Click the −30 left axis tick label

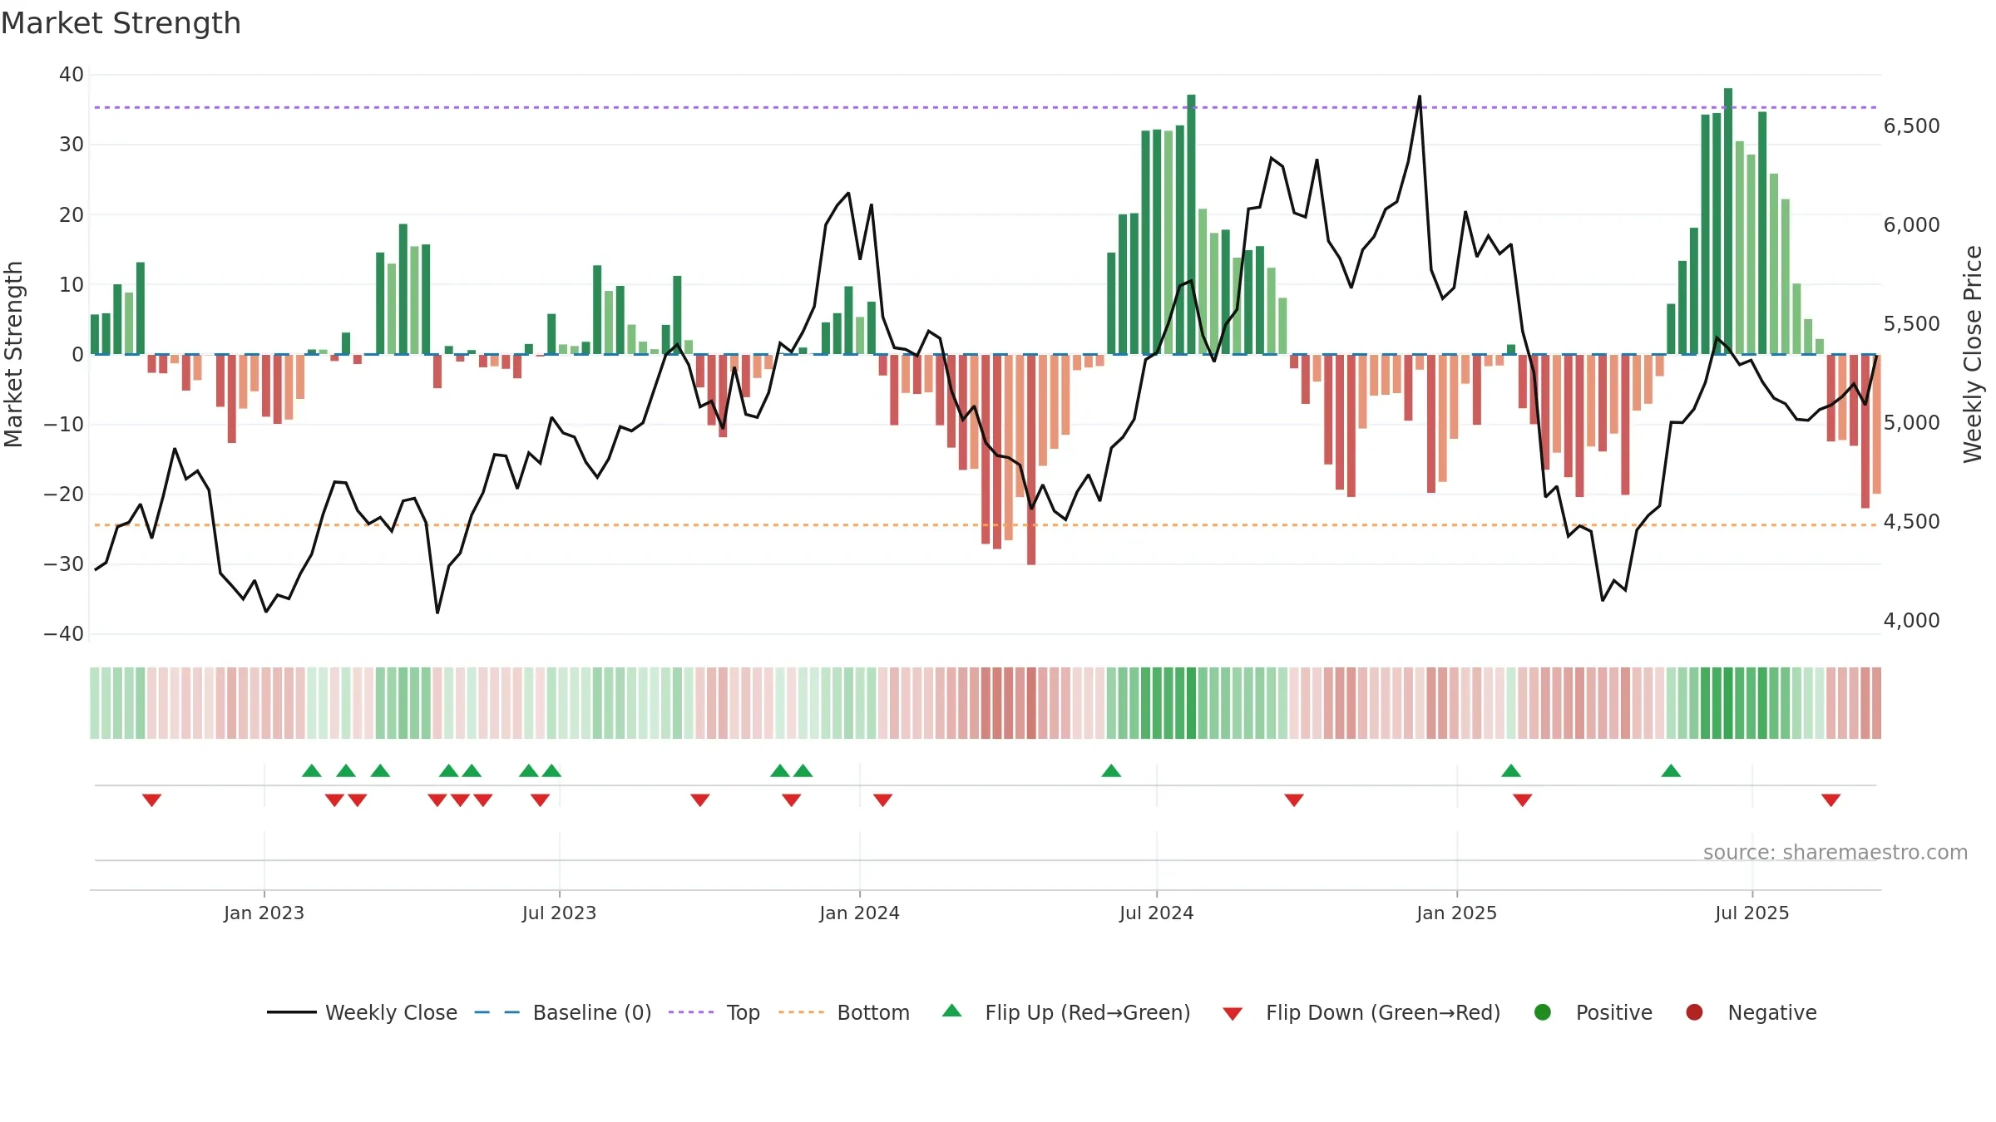(x=64, y=563)
